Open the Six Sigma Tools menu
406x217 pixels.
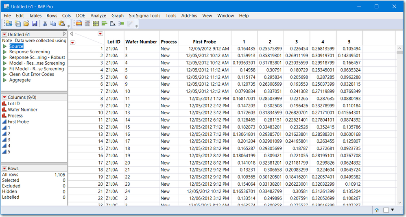[144, 15]
